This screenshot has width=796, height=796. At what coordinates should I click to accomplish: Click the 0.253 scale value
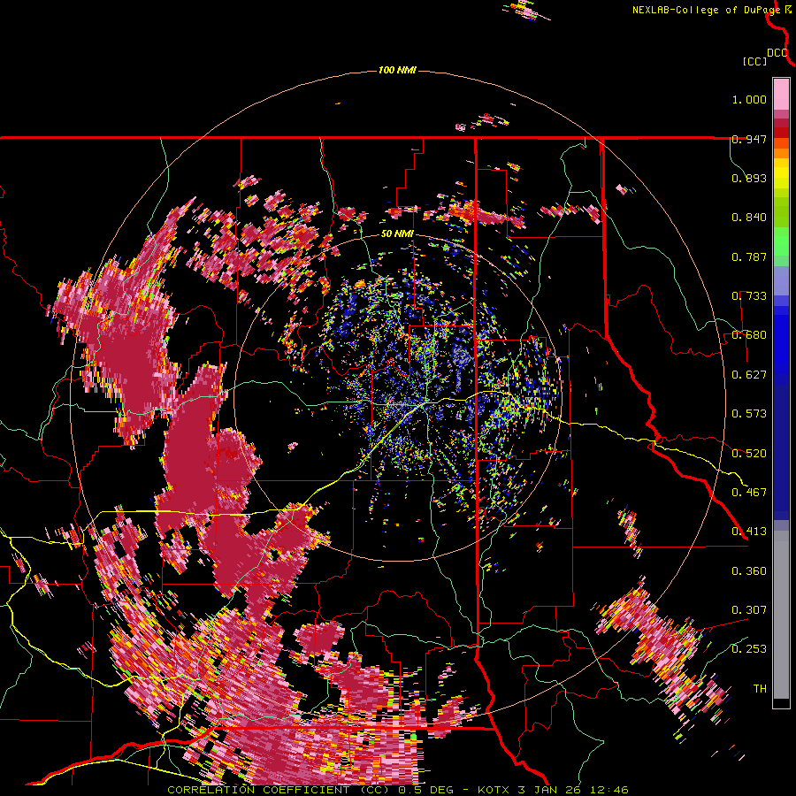click(749, 649)
